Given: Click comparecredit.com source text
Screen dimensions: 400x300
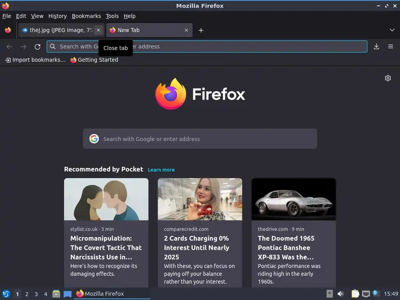Looking at the screenshot, I should tap(186, 229).
